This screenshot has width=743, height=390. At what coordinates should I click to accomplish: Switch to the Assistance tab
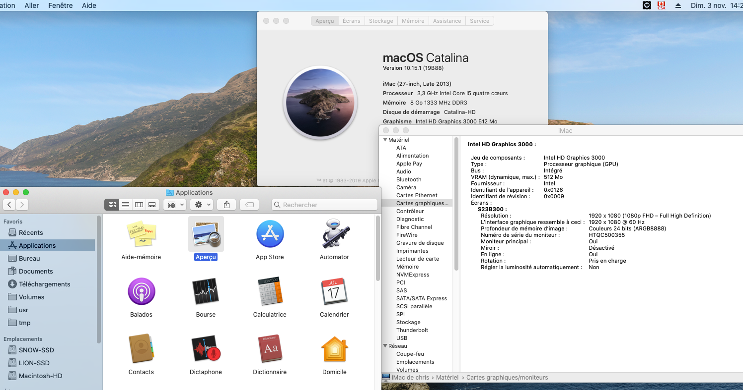click(447, 21)
